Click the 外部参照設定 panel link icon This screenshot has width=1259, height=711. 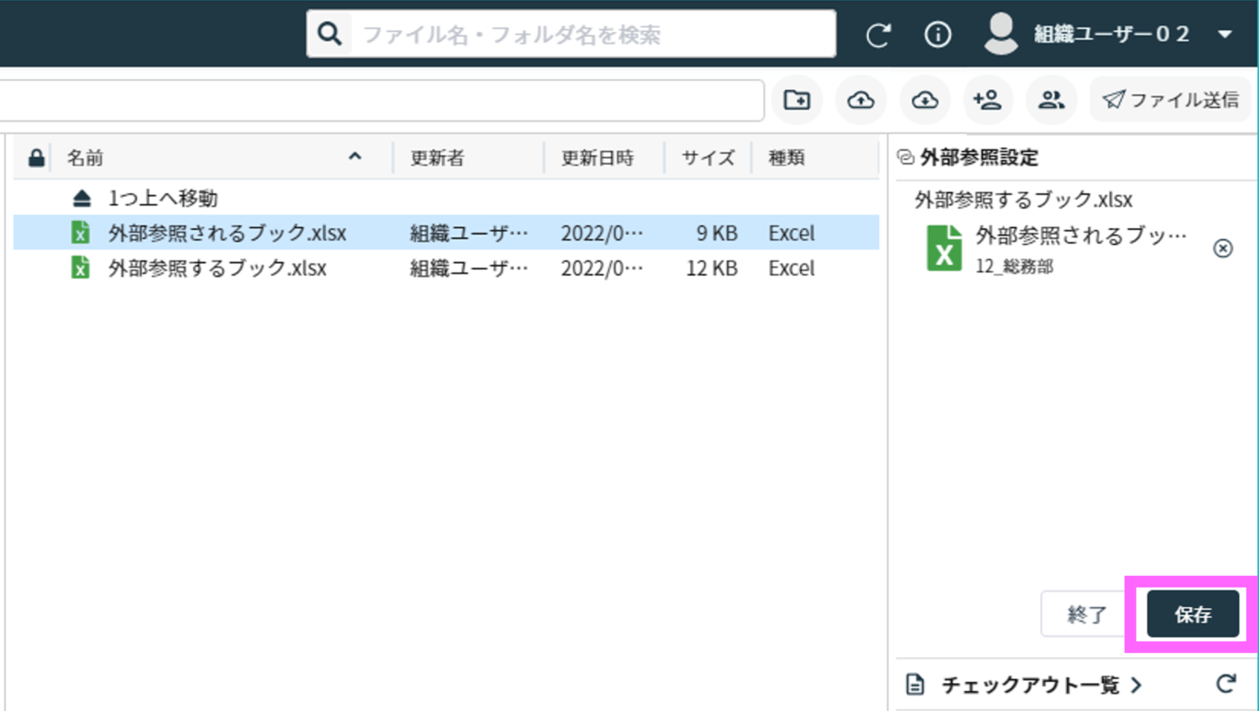pos(906,157)
